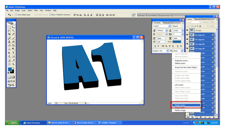Click the text Color swatch in Character panel
Image resolution: width=225 pixels, height=130 pixels.
click(x=177, y=42)
